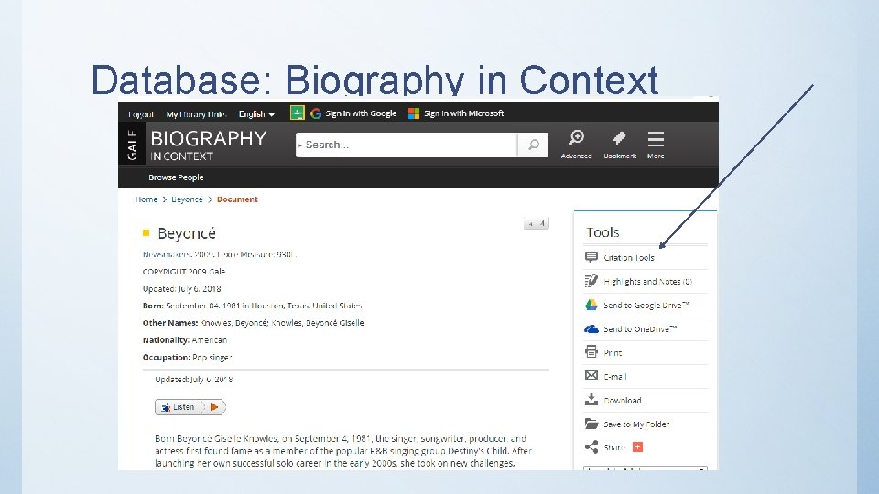Click the Citation Tools speech-bubble icon
Screen dimensions: 879x494
click(x=591, y=257)
